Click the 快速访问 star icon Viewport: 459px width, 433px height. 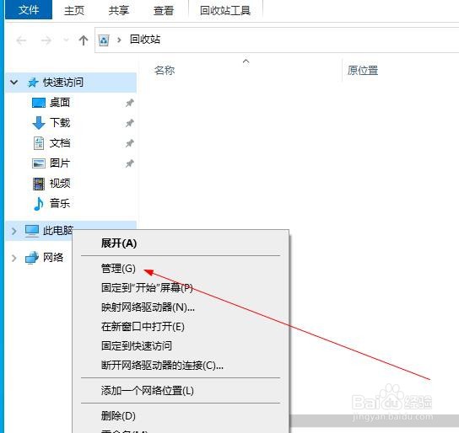(x=33, y=83)
